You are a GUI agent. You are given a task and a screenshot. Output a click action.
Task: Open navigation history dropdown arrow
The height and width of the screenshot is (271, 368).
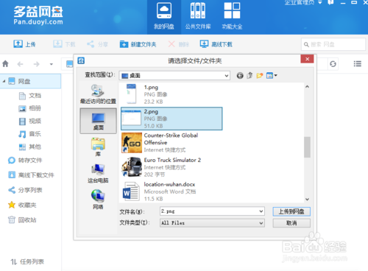point(52,64)
